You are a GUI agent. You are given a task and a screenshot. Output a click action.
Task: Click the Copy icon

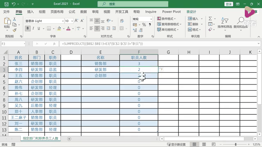click(15, 24)
